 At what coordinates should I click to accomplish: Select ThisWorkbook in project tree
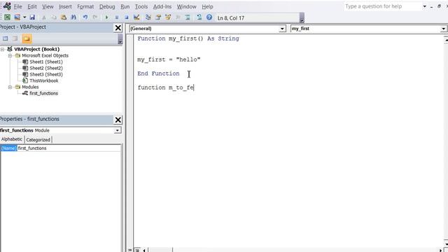pyautogui.click(x=43, y=80)
